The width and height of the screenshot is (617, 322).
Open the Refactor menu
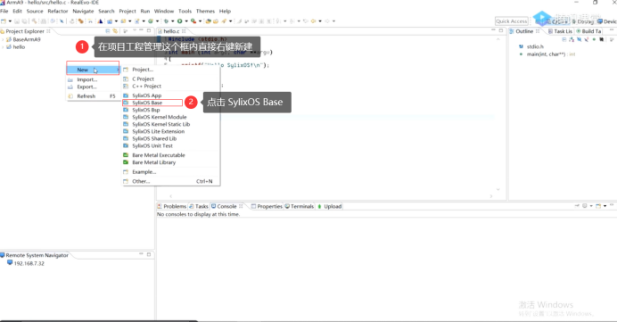[58, 11]
